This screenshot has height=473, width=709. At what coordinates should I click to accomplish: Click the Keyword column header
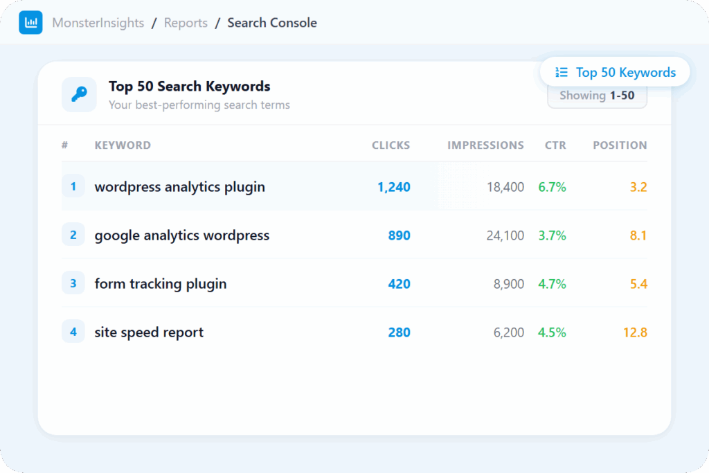(123, 145)
